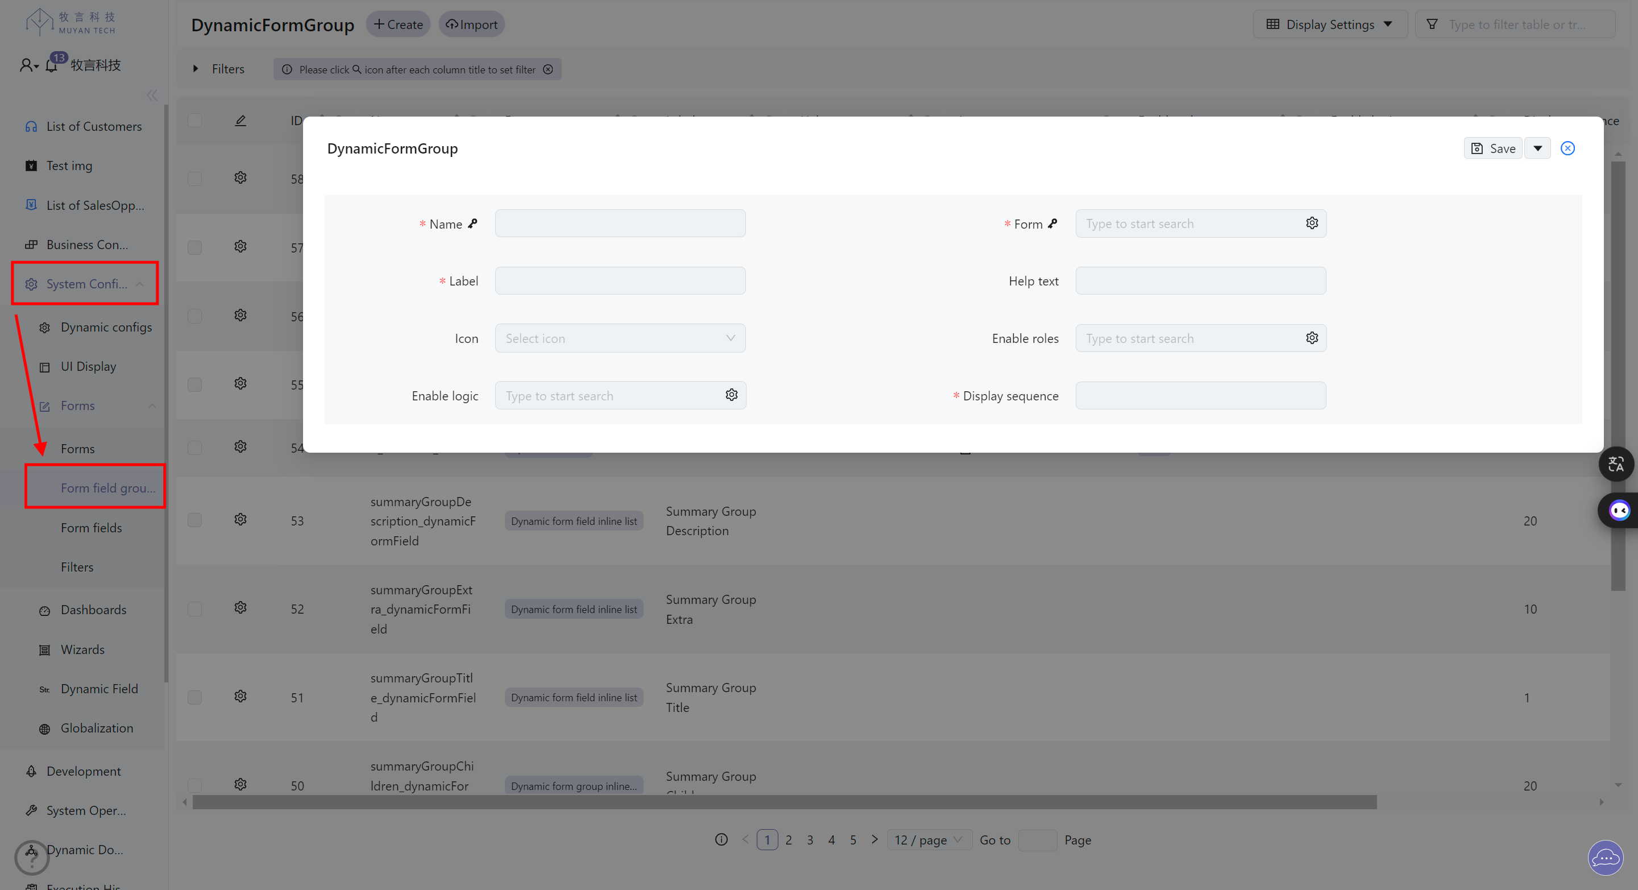Image resolution: width=1638 pixels, height=890 pixels.
Task: Check the row 51 checkbox
Action: 194,697
